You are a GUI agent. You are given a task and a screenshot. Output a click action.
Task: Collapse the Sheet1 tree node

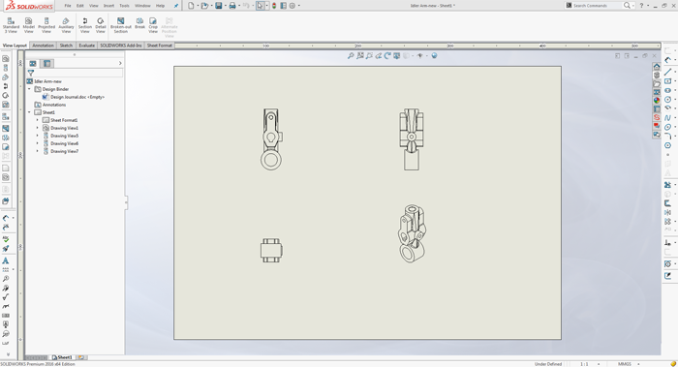(x=29, y=112)
